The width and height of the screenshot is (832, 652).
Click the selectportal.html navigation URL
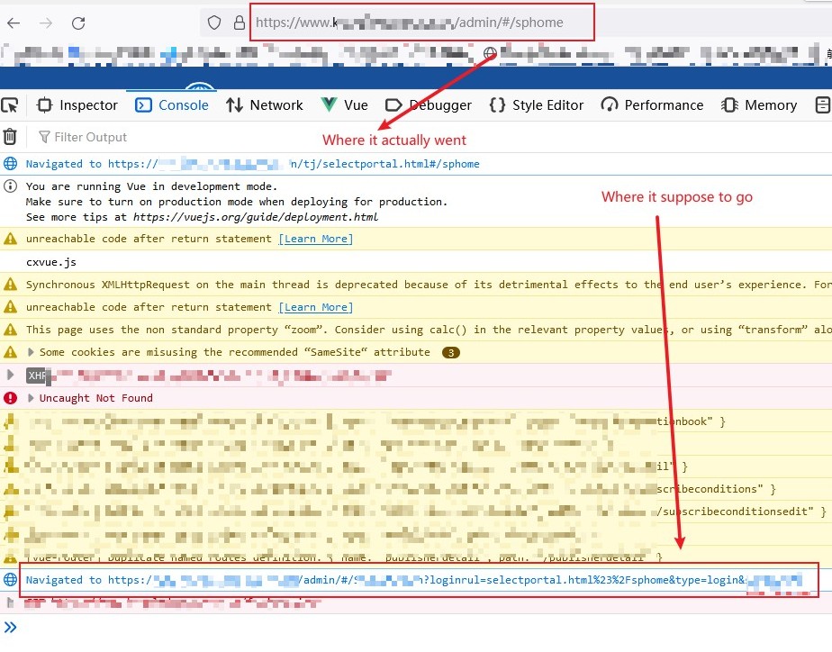click(294, 164)
